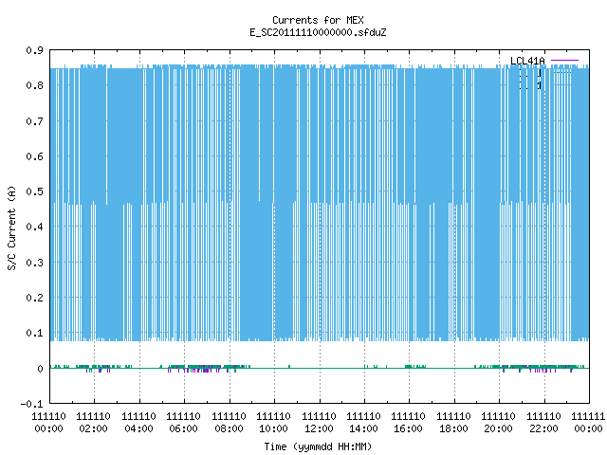Click the 0.2 y-axis tick label
The width and height of the screenshot is (607, 455).
click(x=34, y=298)
